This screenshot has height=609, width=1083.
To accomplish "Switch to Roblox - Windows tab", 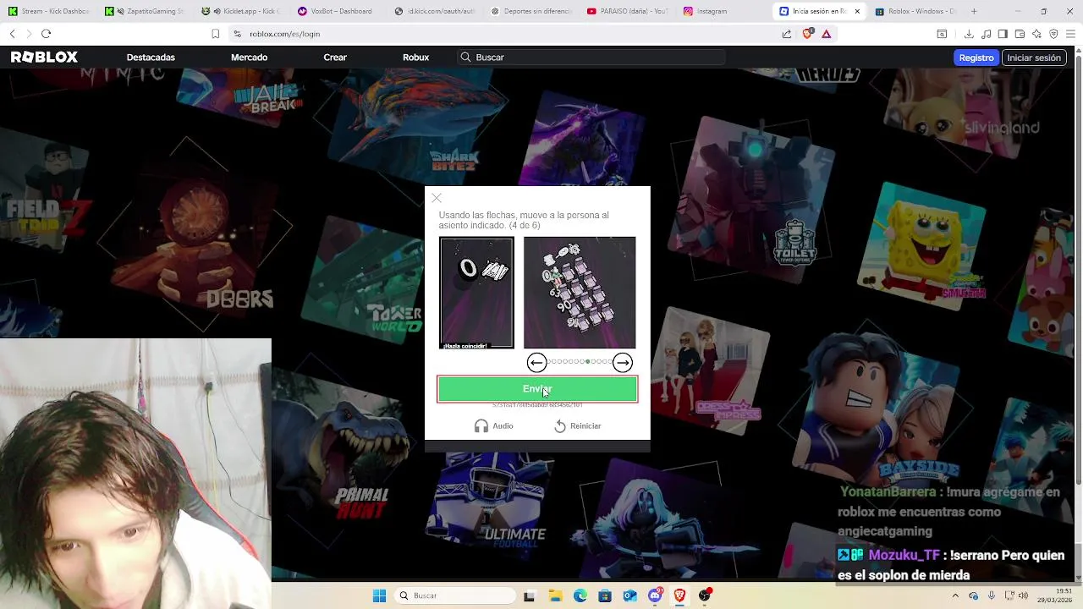I will click(915, 11).
